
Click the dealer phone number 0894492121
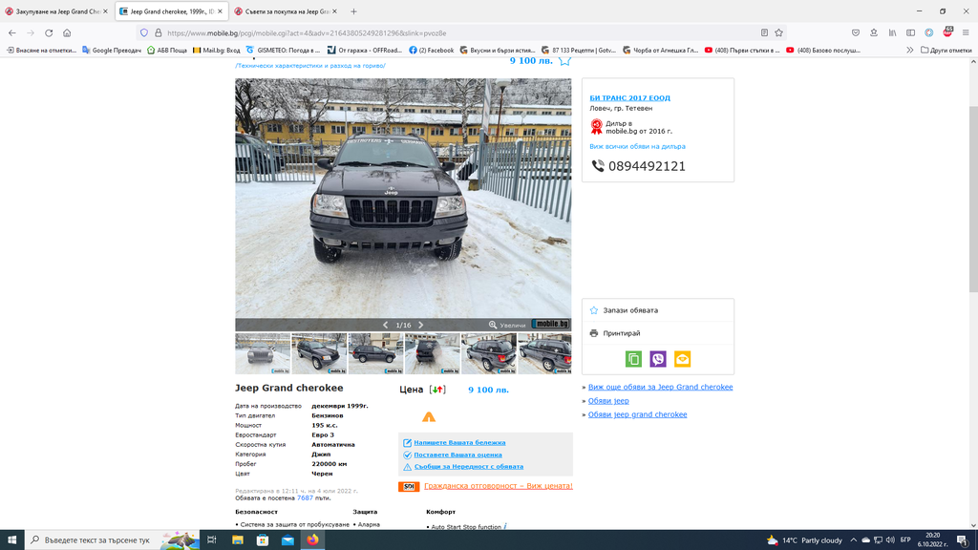[647, 166]
